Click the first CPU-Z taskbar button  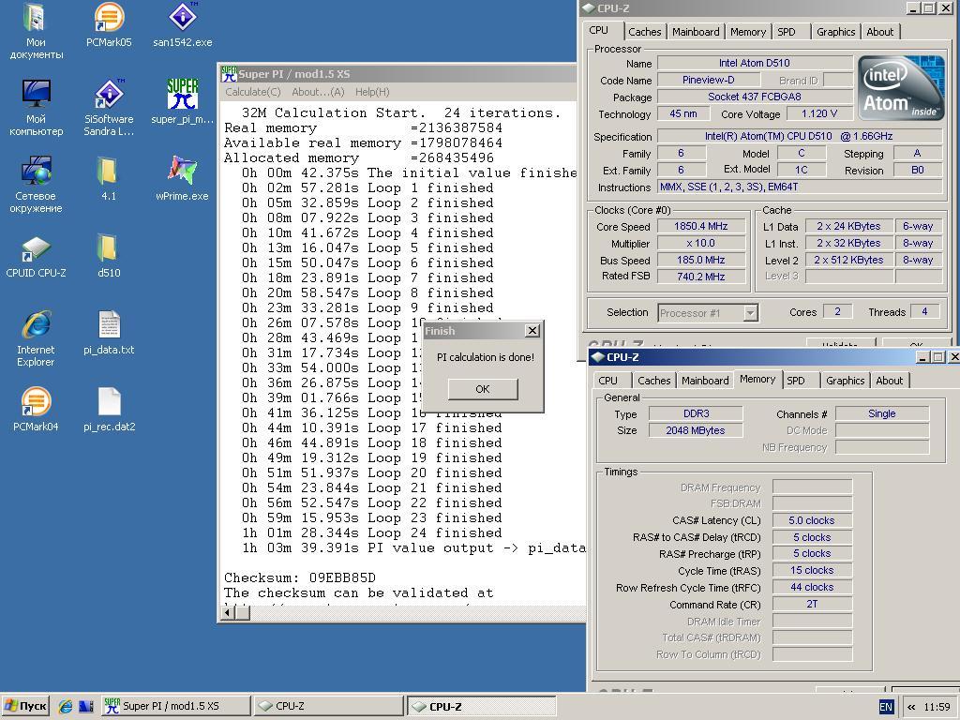(327, 706)
